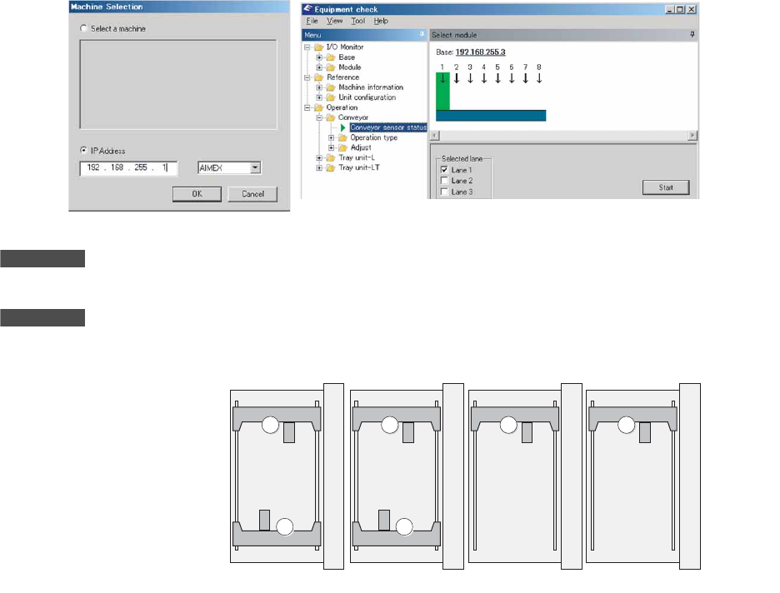780x593 pixels.
Task: Pin the Menu panel
Action: click(x=422, y=34)
